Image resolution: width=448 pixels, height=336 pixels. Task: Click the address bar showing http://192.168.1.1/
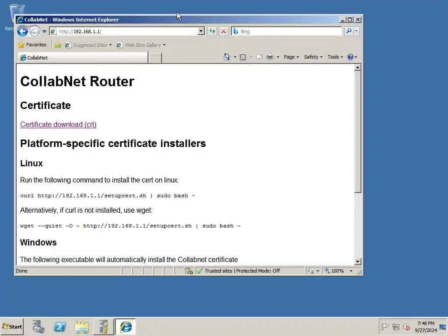click(124, 31)
